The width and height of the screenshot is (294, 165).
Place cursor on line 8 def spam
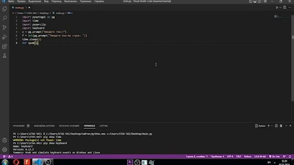(x=30, y=43)
